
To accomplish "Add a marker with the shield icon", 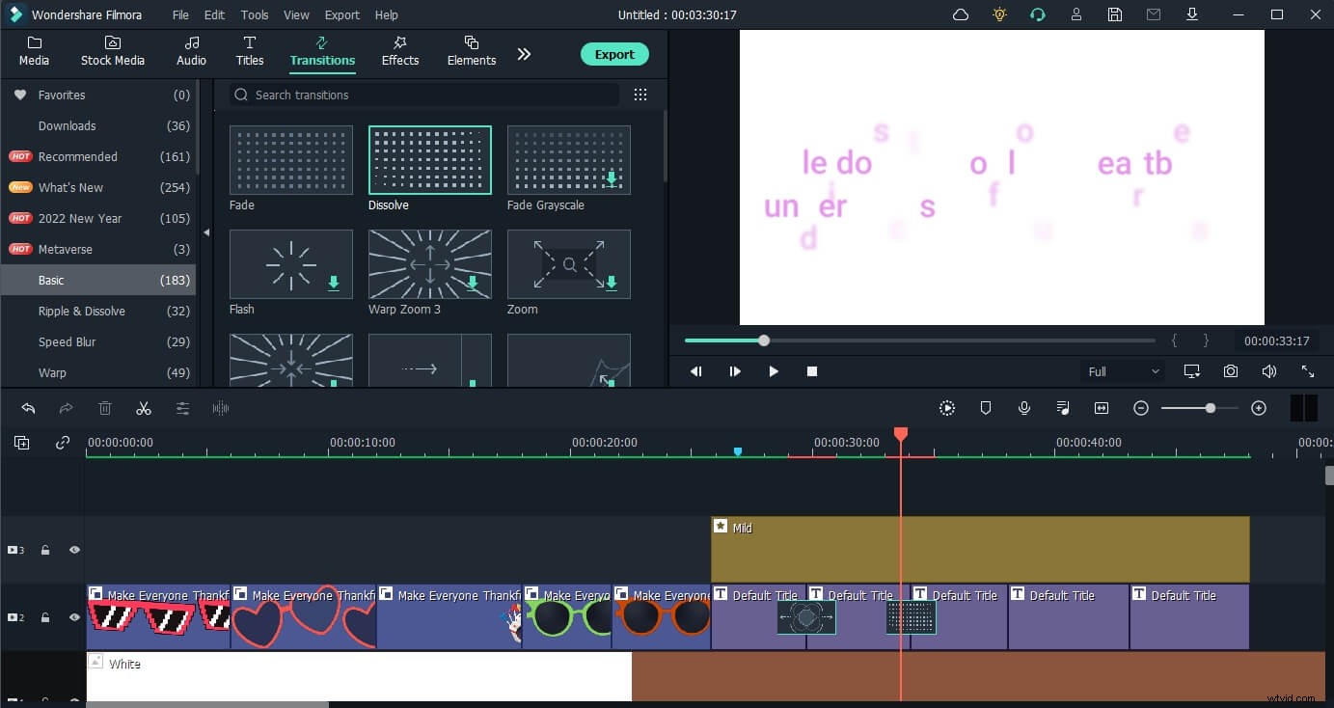I will coord(986,408).
